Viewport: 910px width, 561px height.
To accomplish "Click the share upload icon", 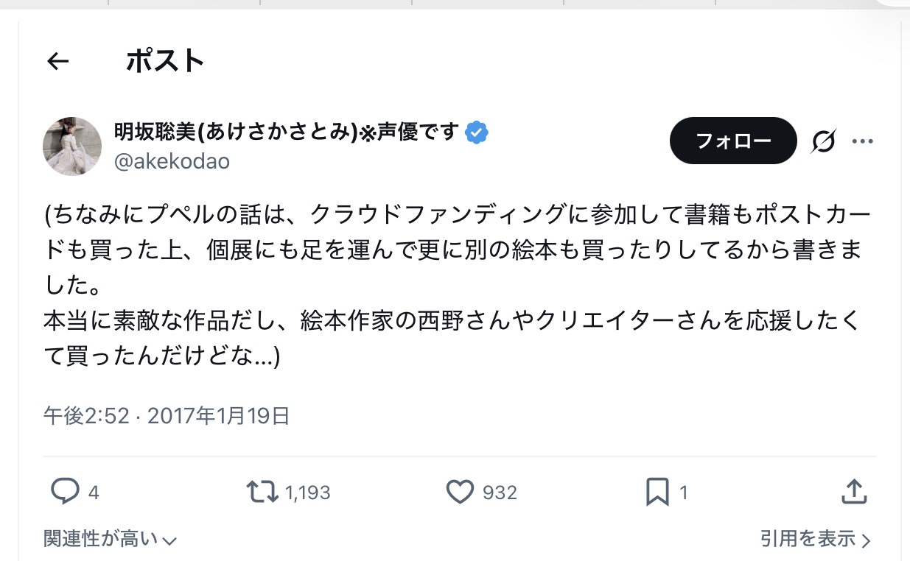I will point(853,492).
